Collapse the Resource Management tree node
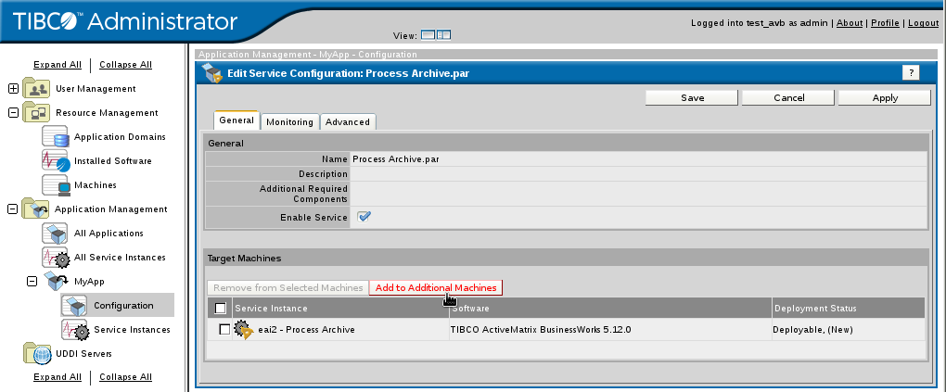This screenshot has width=946, height=392. [x=13, y=113]
